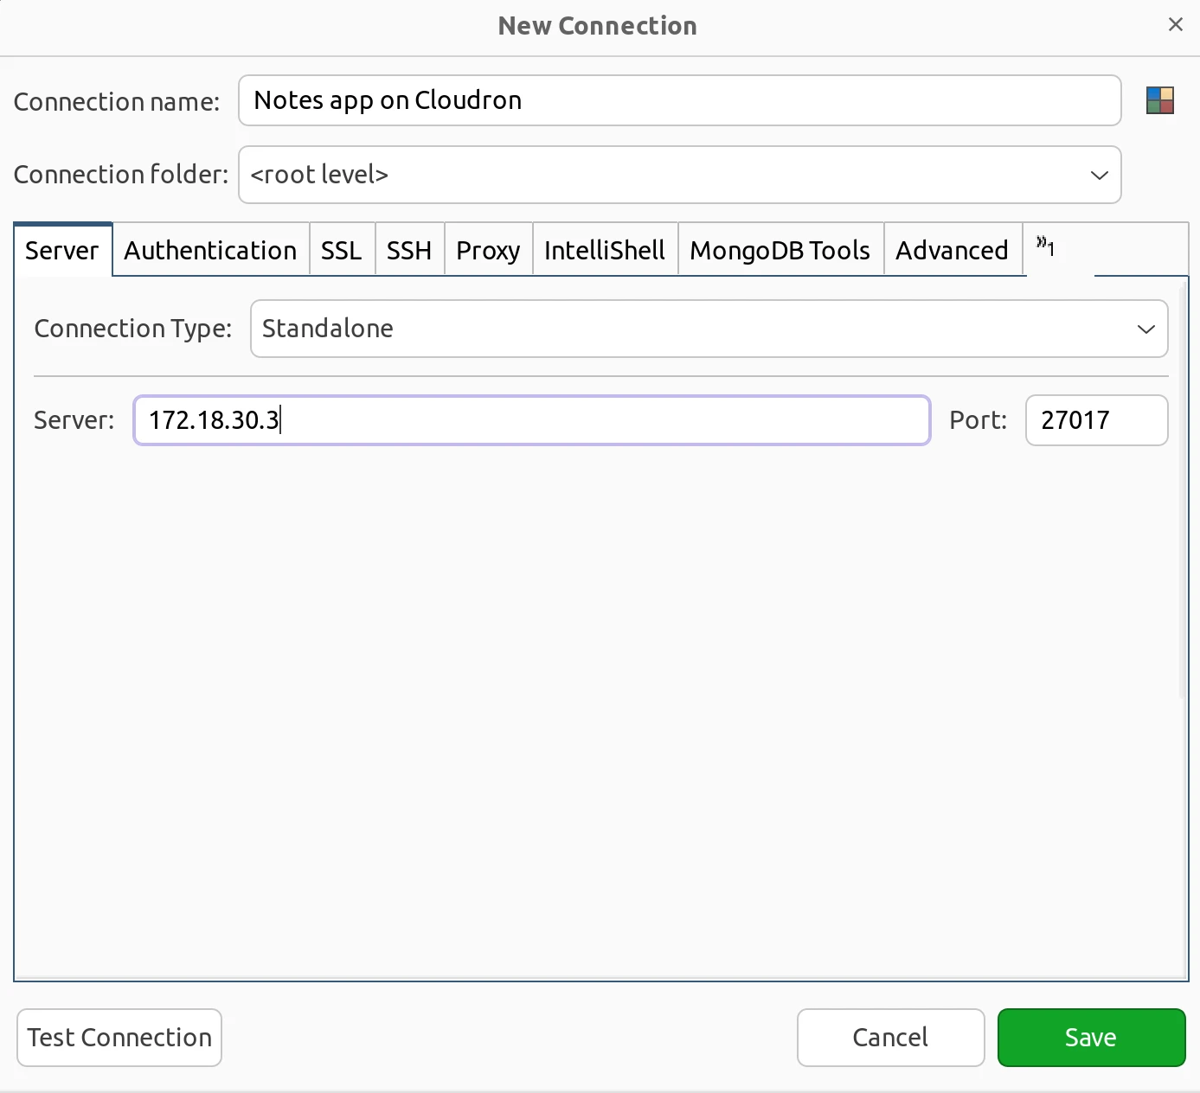Open the SSL settings tab
1200x1093 pixels.
point(342,250)
